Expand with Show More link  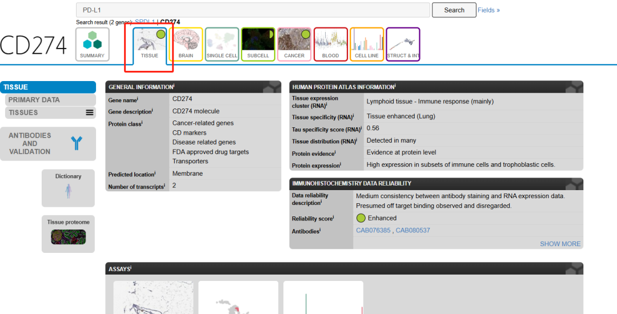(560, 244)
